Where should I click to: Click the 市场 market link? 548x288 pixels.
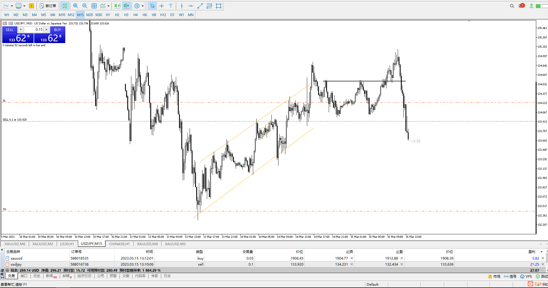(494, 276)
